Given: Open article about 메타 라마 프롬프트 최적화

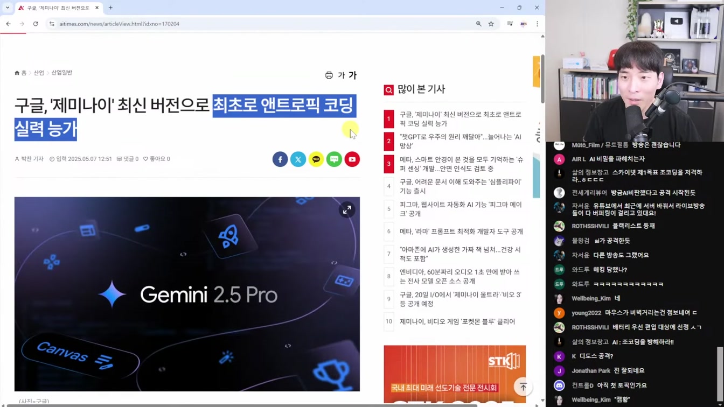Looking at the screenshot, I should pos(461,231).
